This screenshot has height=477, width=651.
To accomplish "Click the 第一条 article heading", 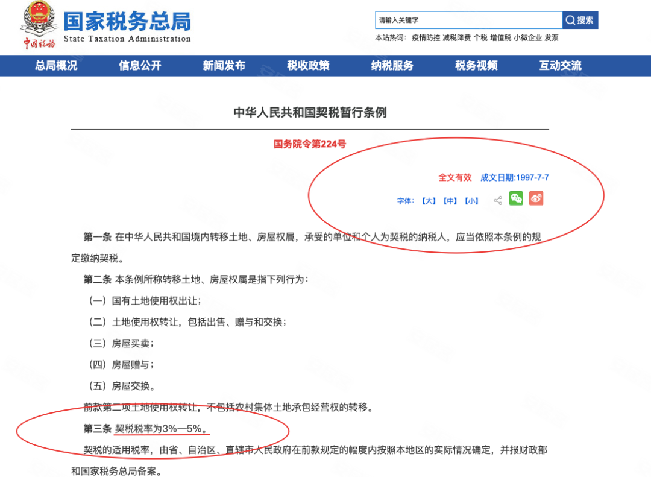I will 98,237.
